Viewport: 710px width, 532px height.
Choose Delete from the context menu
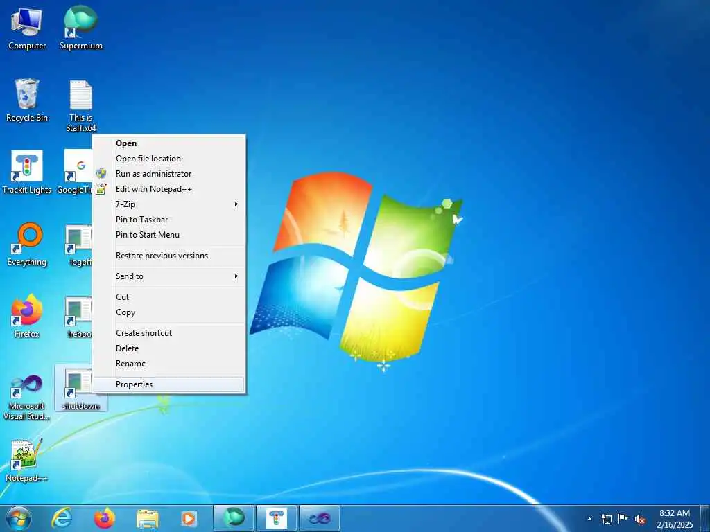[x=169, y=348]
